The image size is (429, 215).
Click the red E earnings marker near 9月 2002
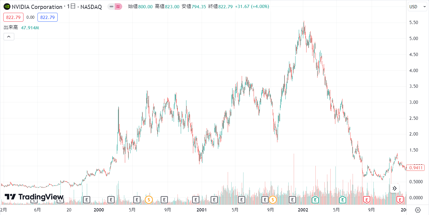click(x=367, y=200)
